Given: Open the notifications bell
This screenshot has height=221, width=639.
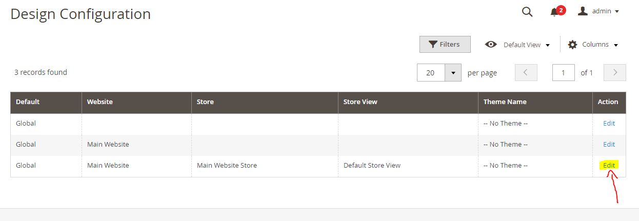Looking at the screenshot, I should coord(554,12).
